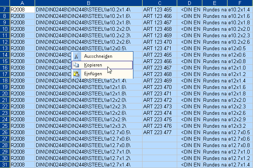Select row 26 using row header

point(5,132)
